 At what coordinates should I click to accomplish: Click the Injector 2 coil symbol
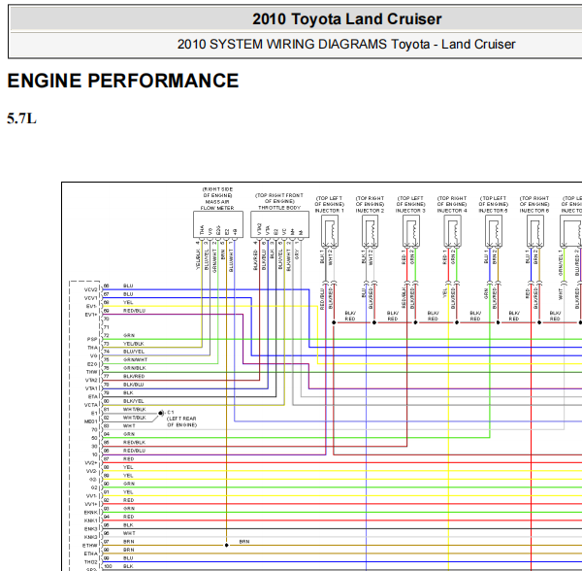point(371,231)
